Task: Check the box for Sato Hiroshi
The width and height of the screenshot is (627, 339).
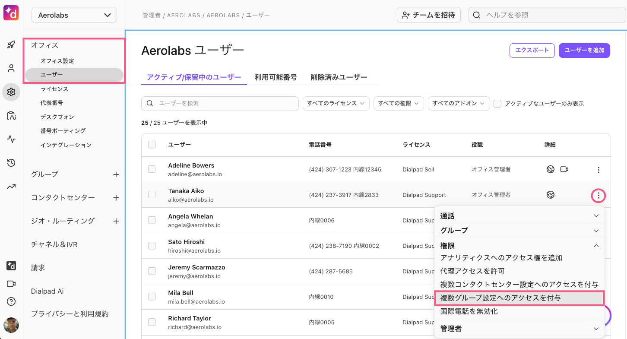Action: tap(152, 246)
